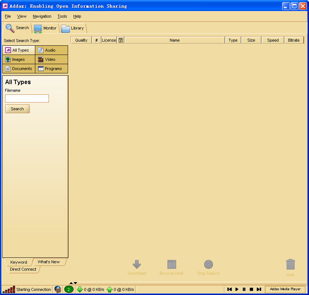Skip to next track in media player
This screenshot has width=309, height=295.
[x=259, y=289]
